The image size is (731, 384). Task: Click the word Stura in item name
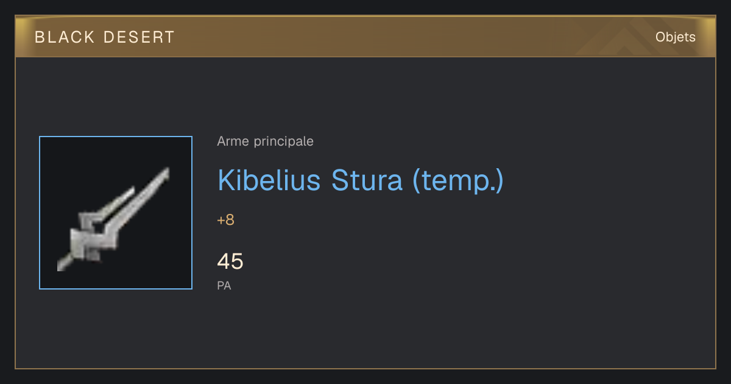pyautogui.click(x=367, y=180)
